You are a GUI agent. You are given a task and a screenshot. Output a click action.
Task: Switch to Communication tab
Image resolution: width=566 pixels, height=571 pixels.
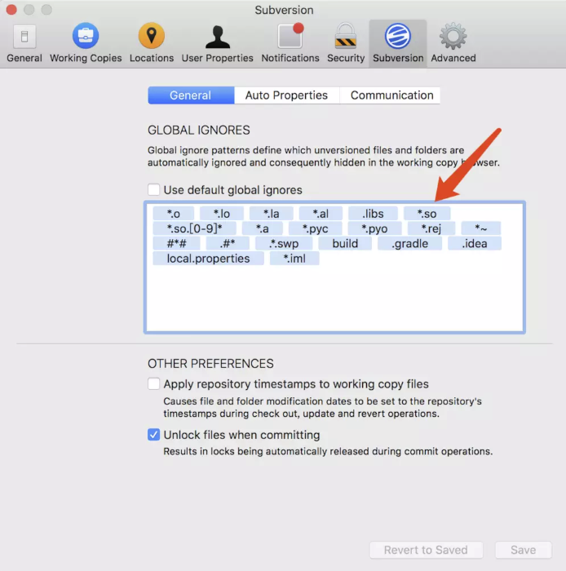391,95
